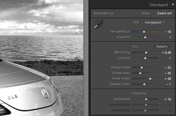Click the Contrast slider handle

[145, 58]
